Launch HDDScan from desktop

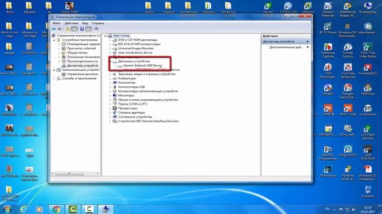(x=368, y=90)
